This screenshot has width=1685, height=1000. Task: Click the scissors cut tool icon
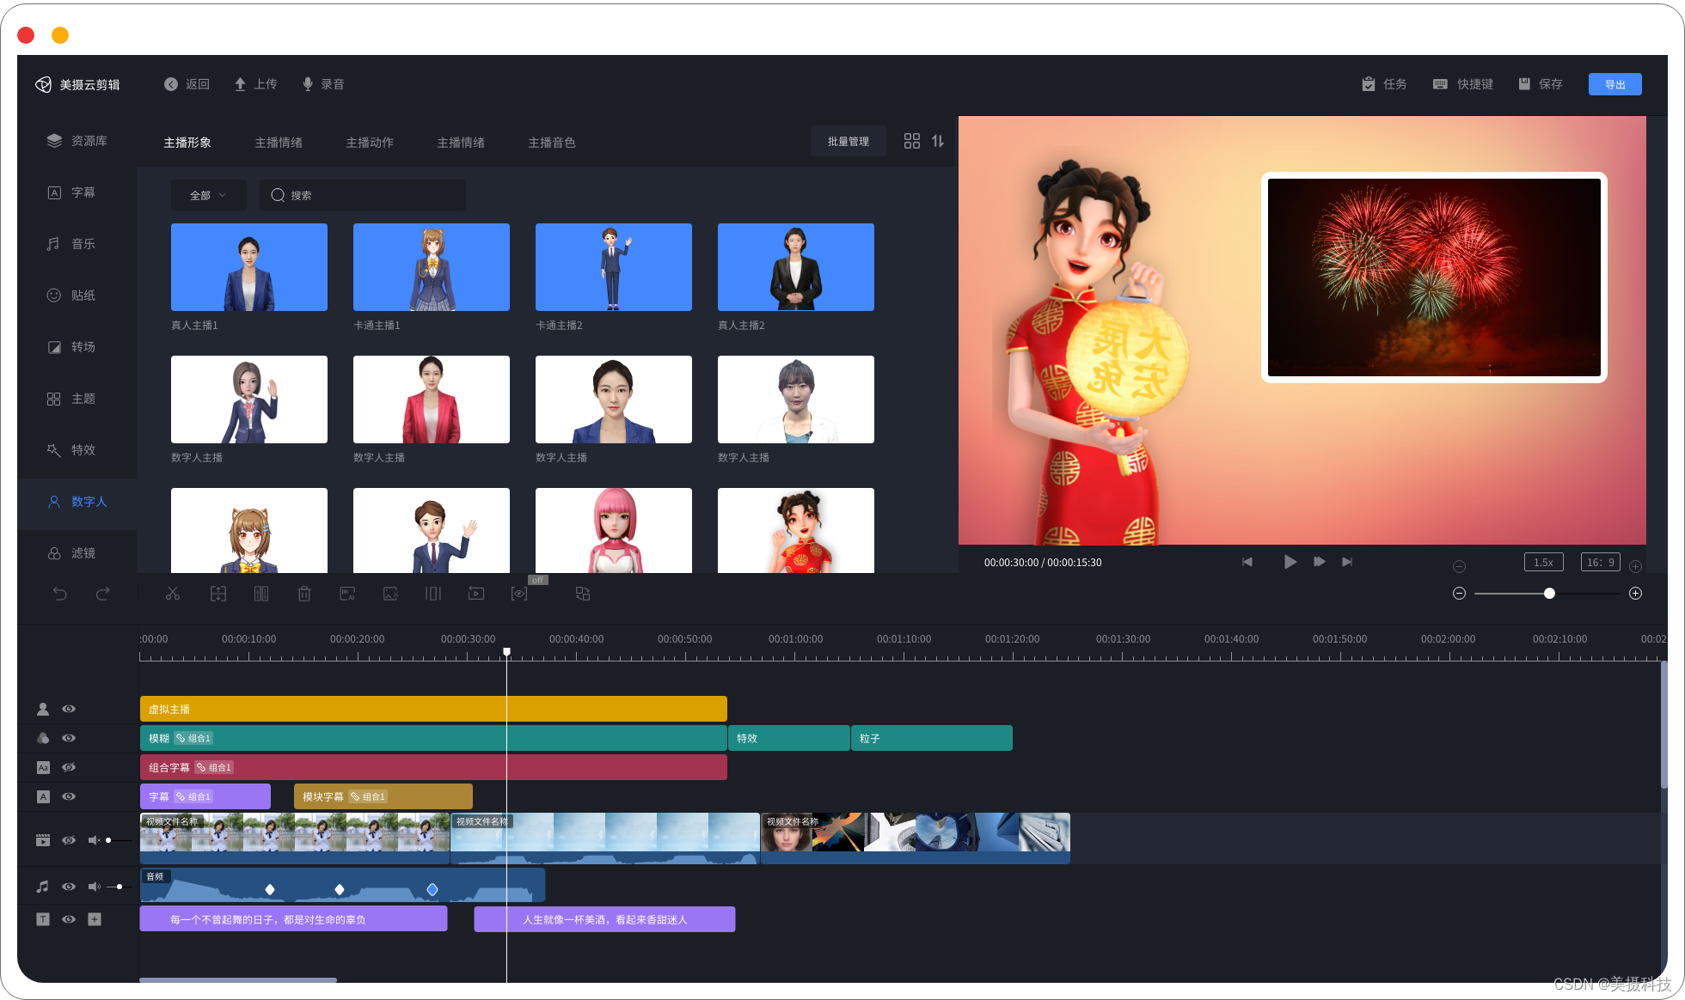(173, 594)
